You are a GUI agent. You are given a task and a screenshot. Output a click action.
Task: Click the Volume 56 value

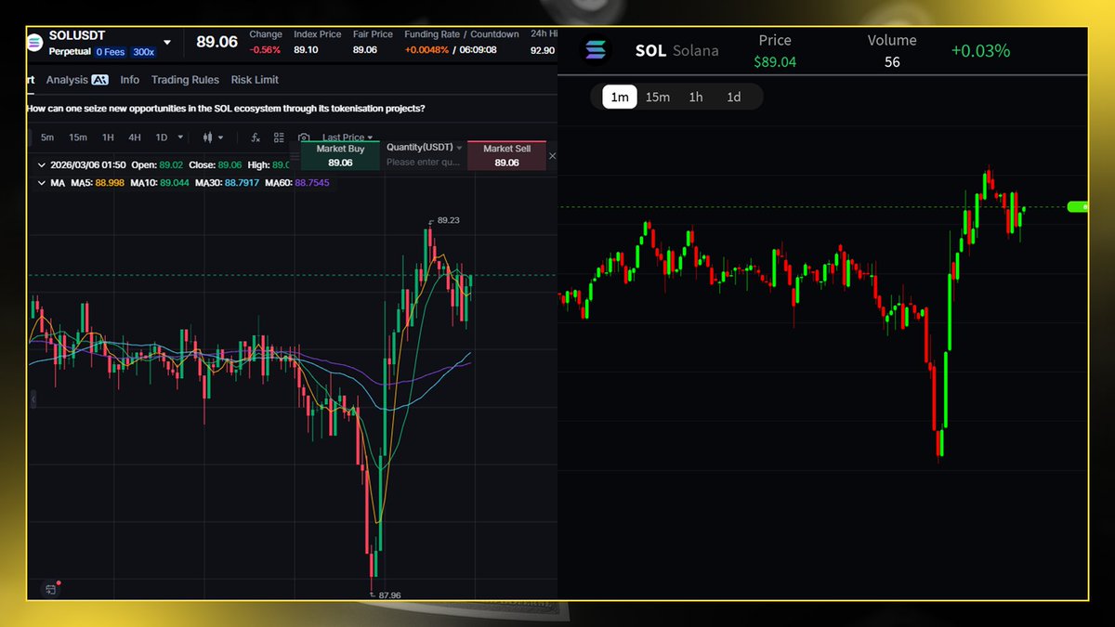click(892, 62)
